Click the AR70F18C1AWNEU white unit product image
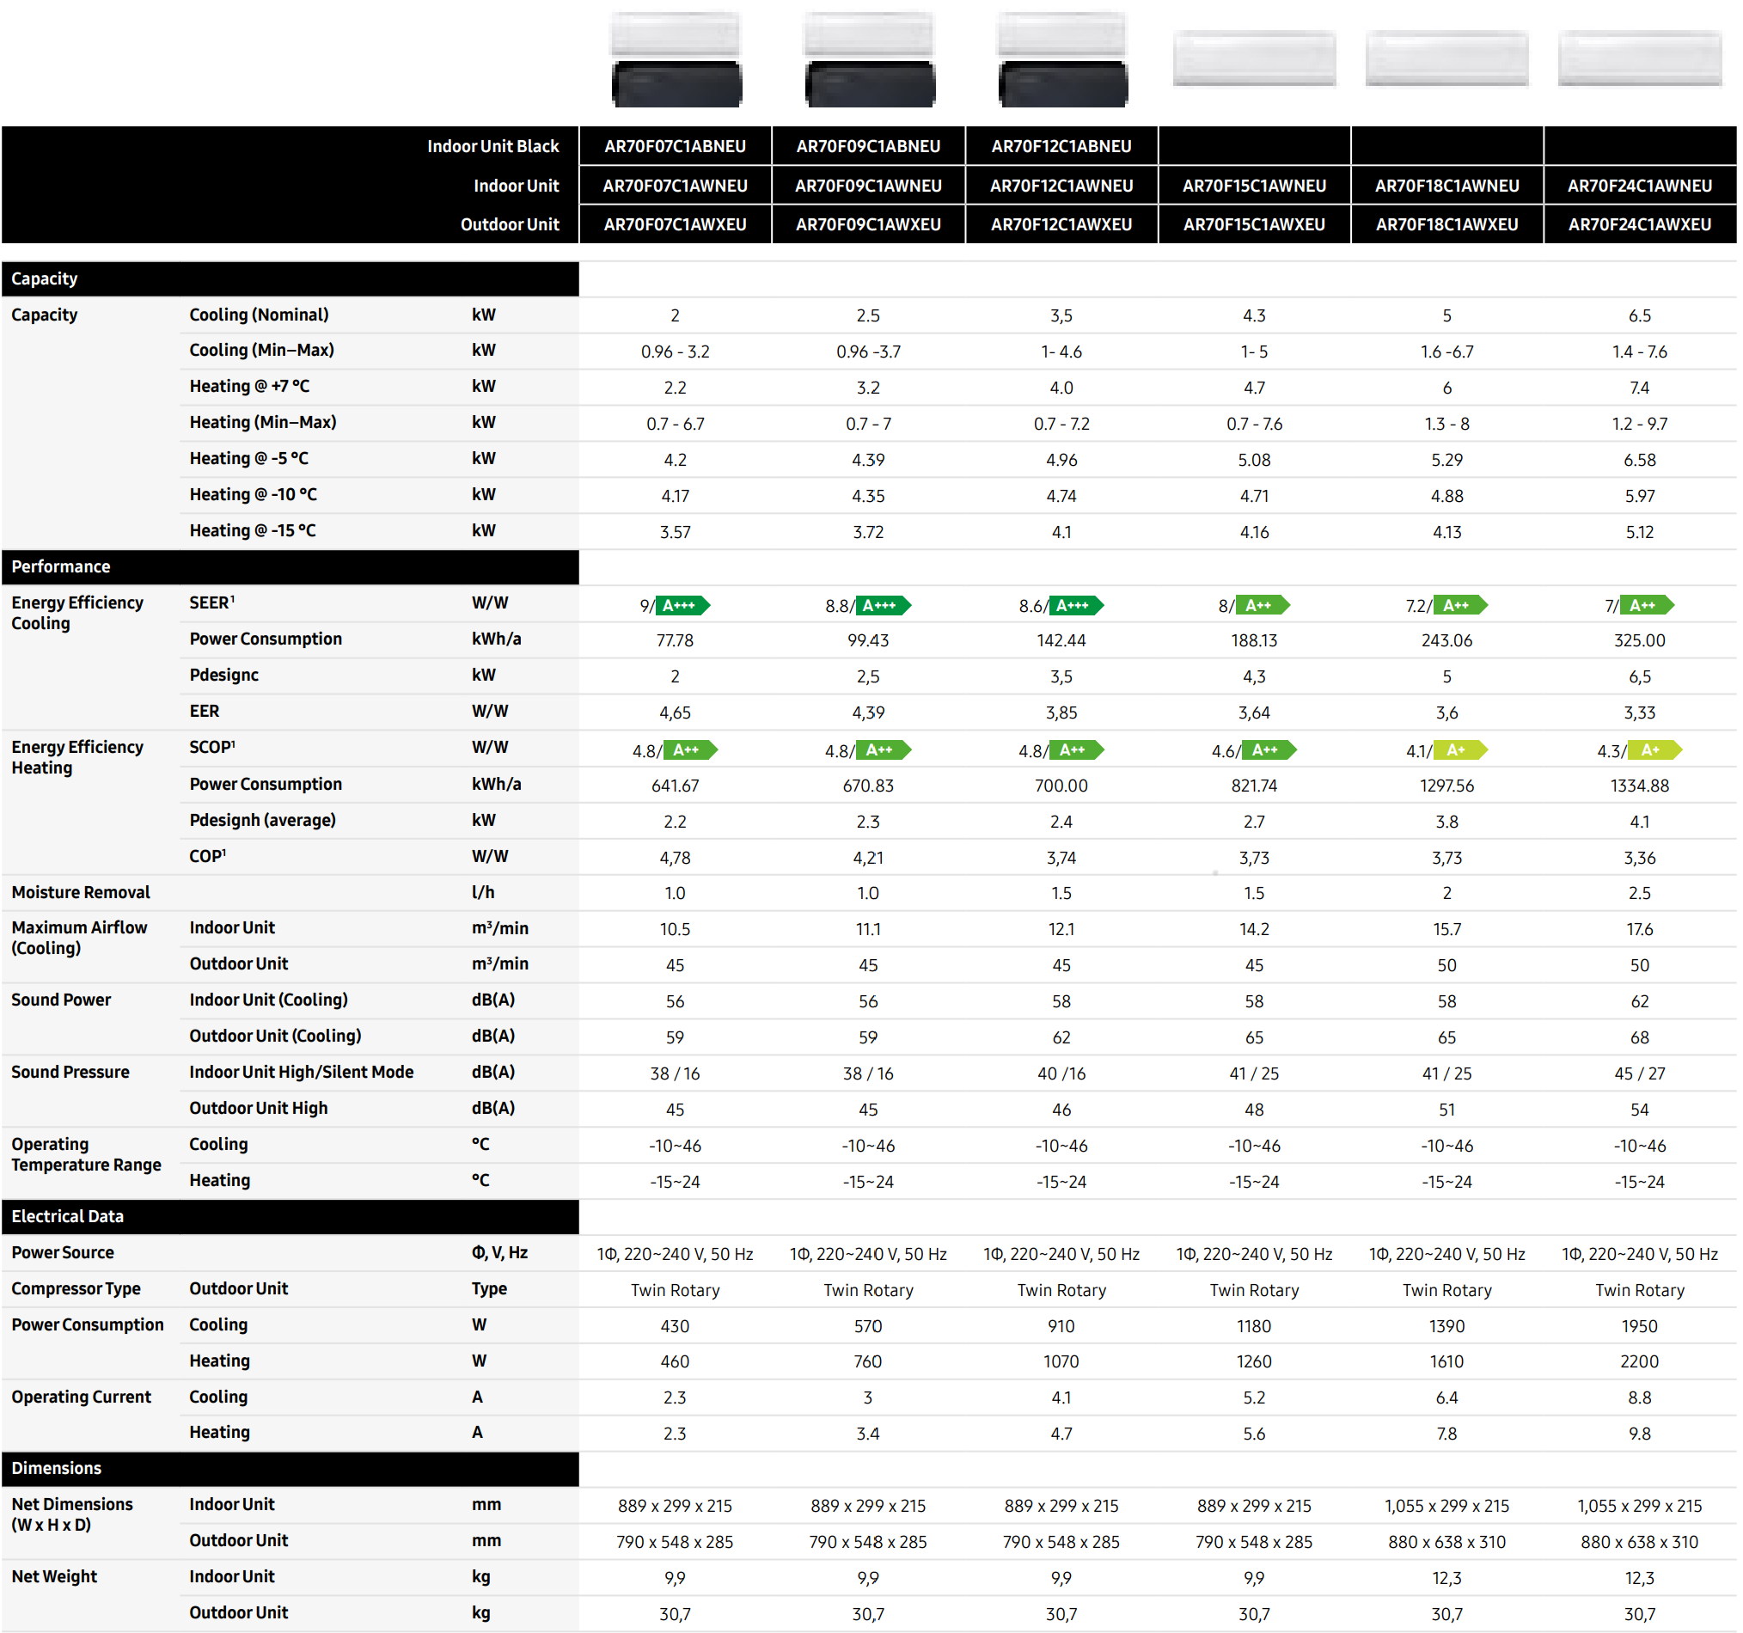Image resolution: width=1743 pixels, height=1633 pixels. click(x=1447, y=58)
